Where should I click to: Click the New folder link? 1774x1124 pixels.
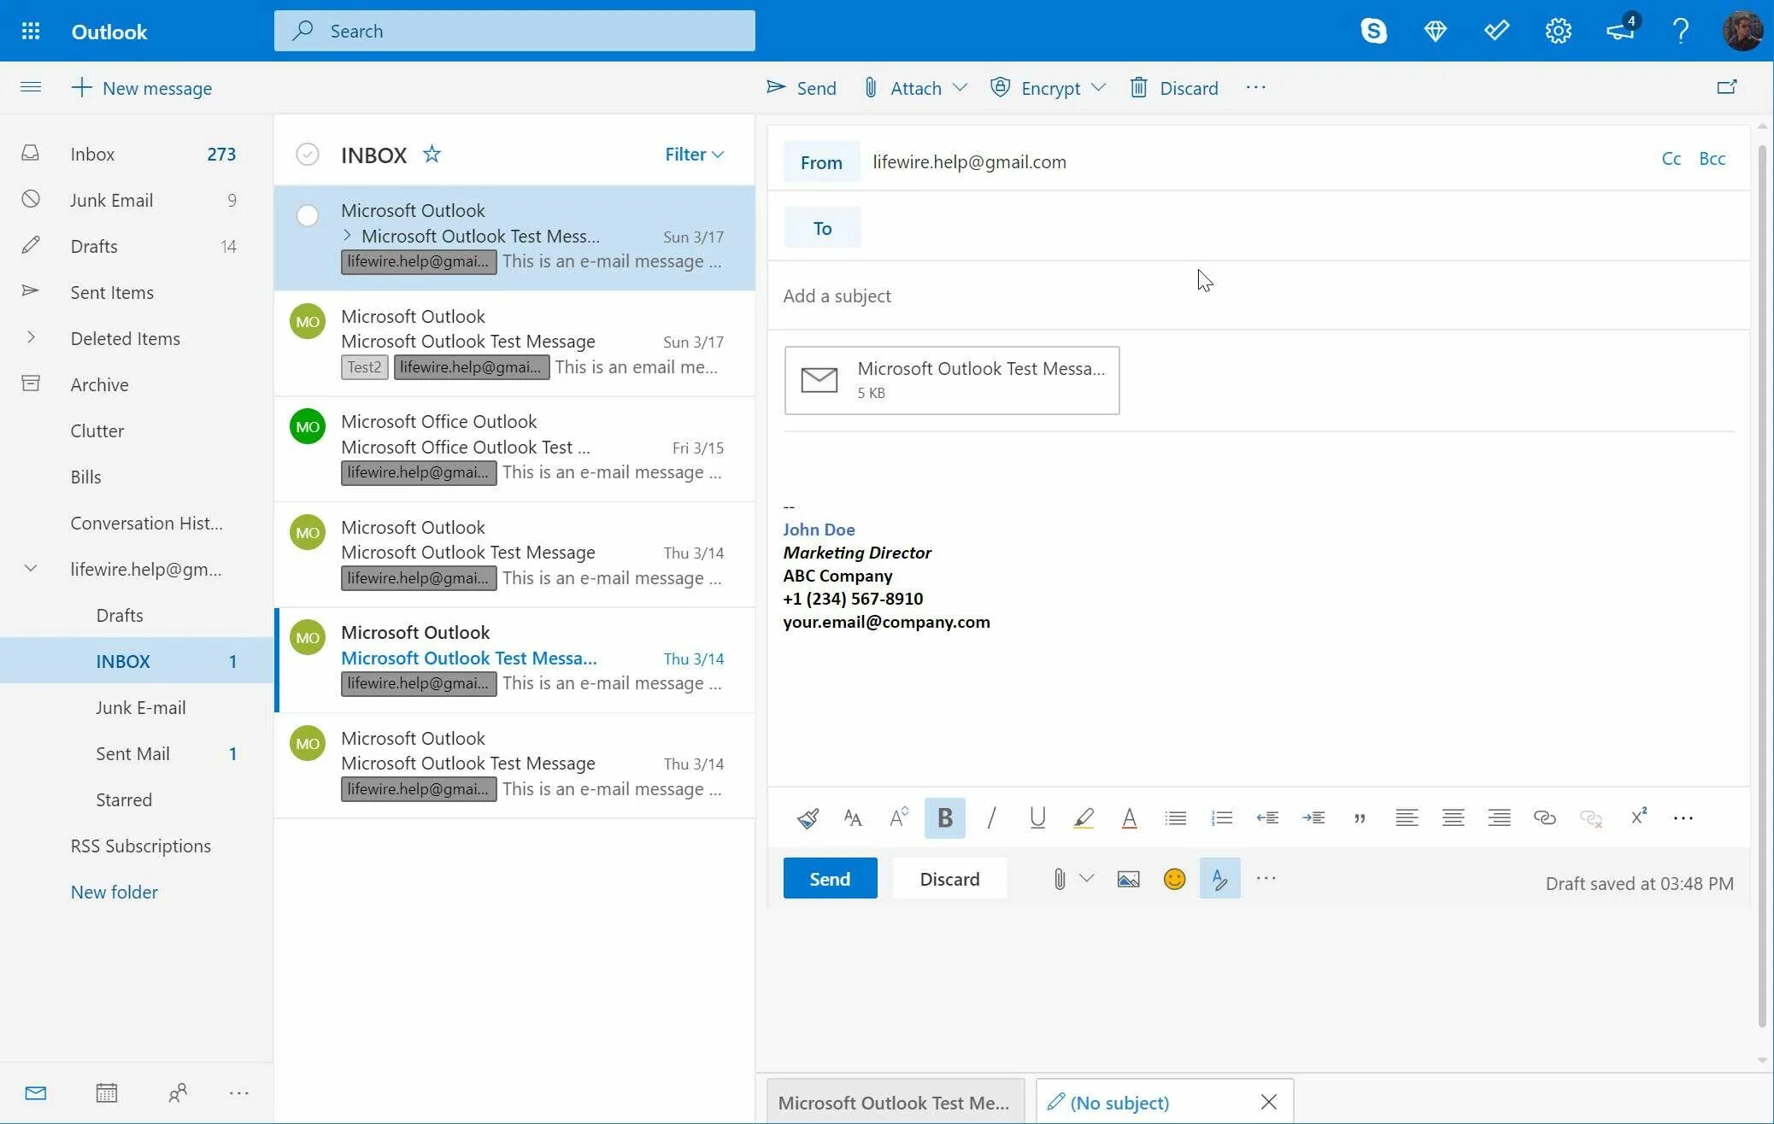tap(114, 892)
